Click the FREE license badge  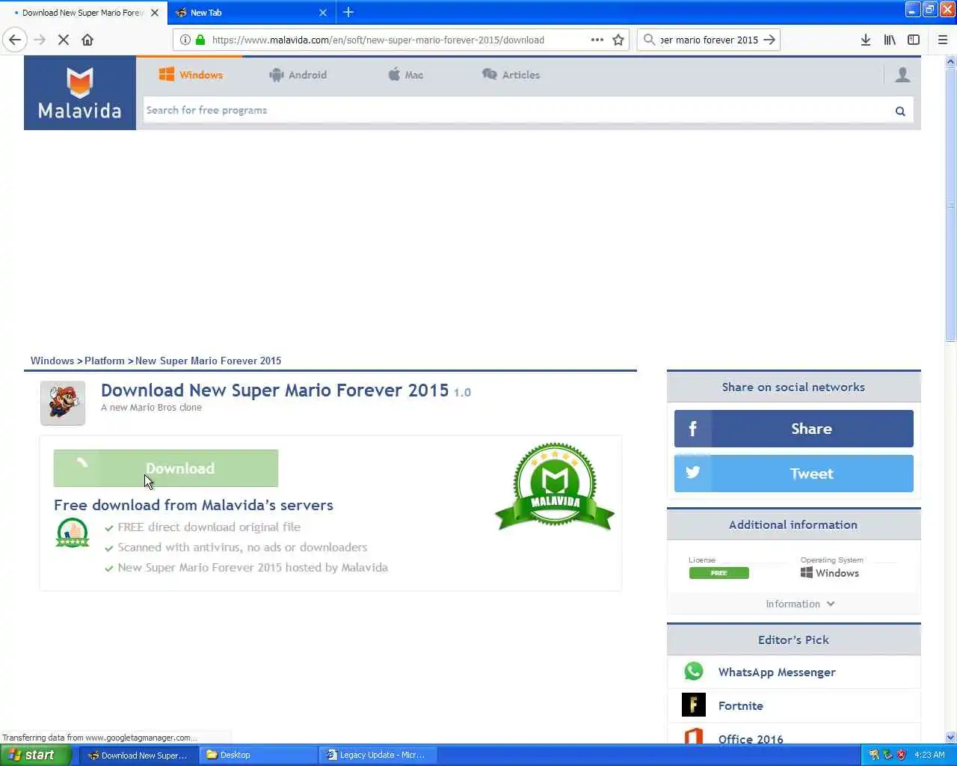pos(718,573)
